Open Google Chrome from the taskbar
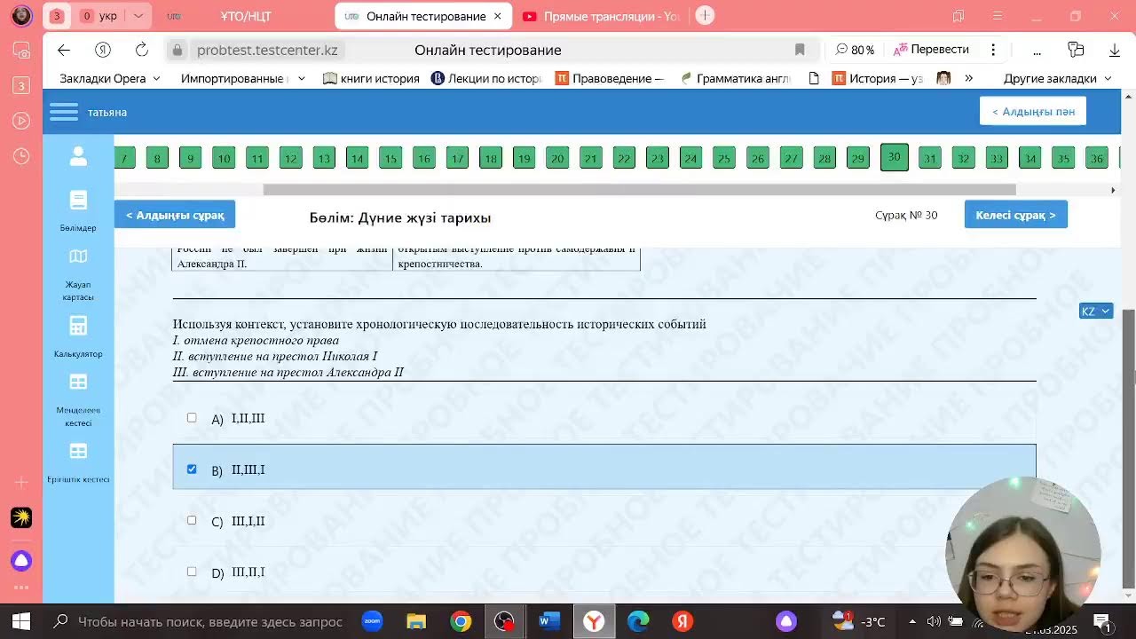The width and height of the screenshot is (1136, 639). [461, 621]
